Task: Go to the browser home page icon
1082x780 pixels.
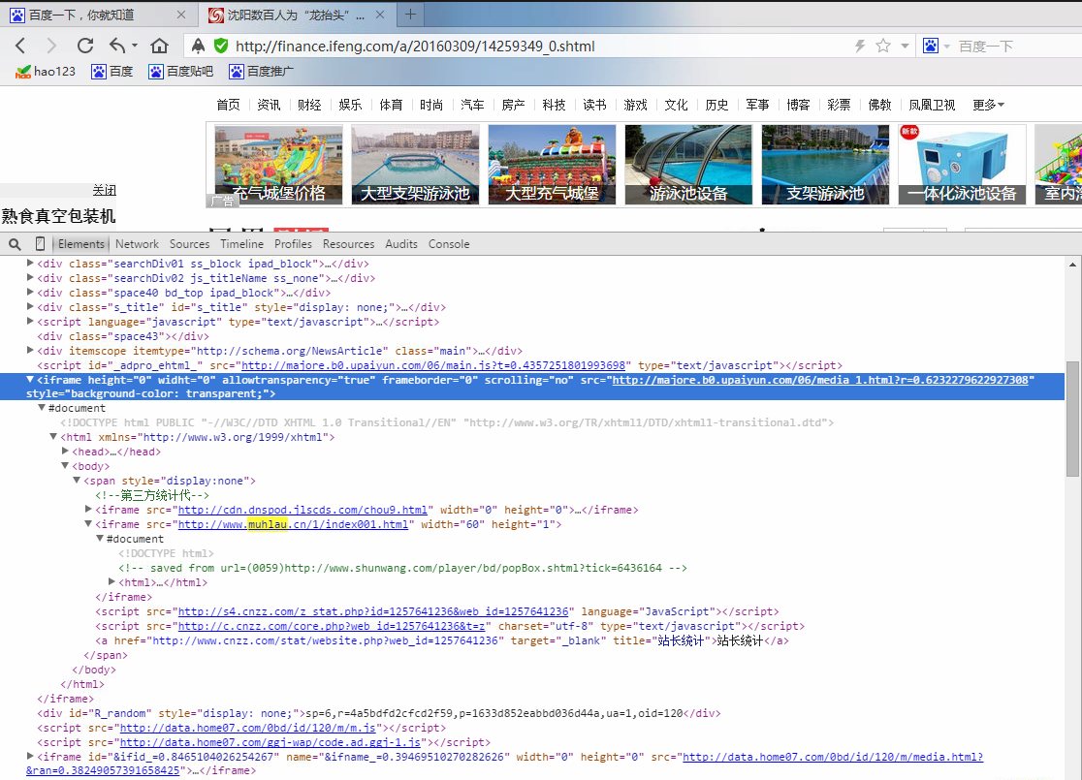Action: (x=160, y=46)
